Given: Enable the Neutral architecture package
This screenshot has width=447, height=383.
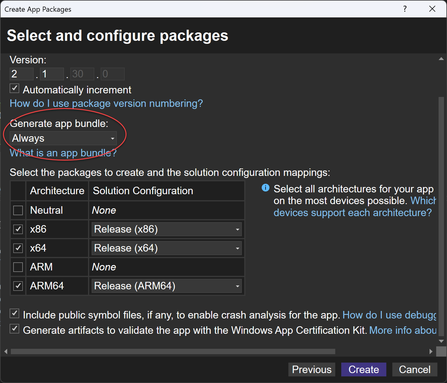Looking at the screenshot, I should click(18, 210).
